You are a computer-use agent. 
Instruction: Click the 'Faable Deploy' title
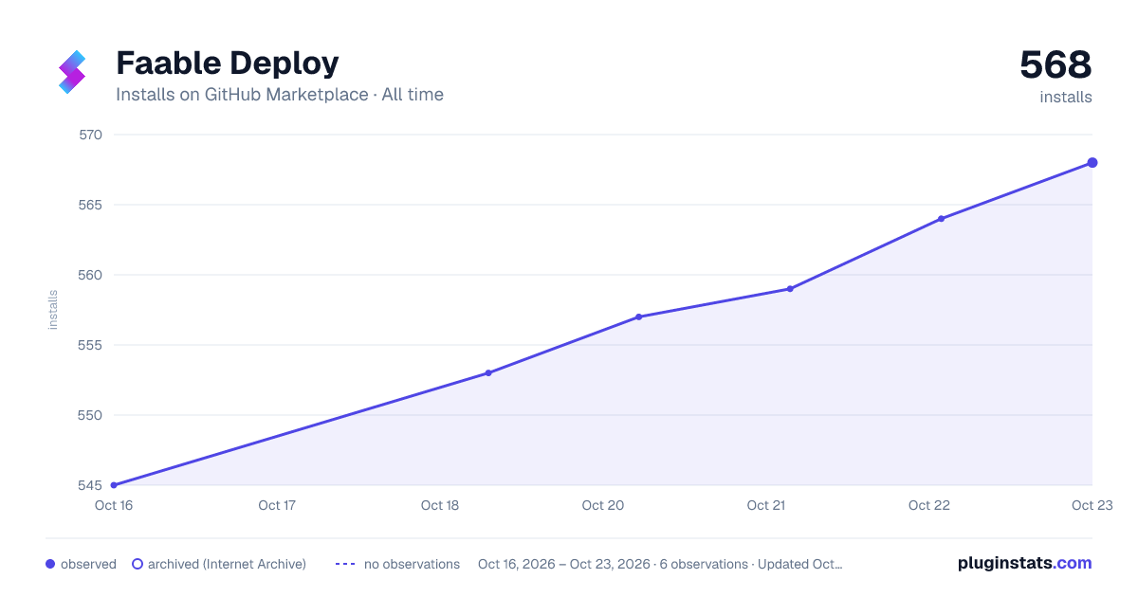pyautogui.click(x=228, y=63)
